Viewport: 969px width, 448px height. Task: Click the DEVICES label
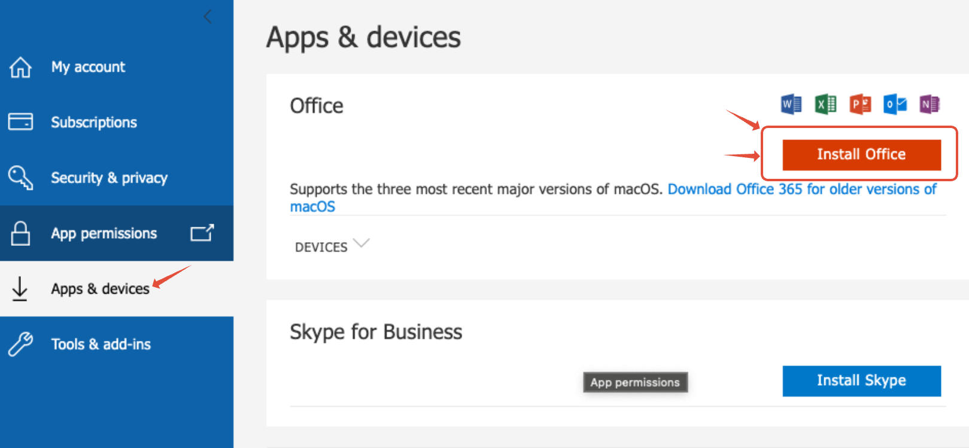pos(321,247)
